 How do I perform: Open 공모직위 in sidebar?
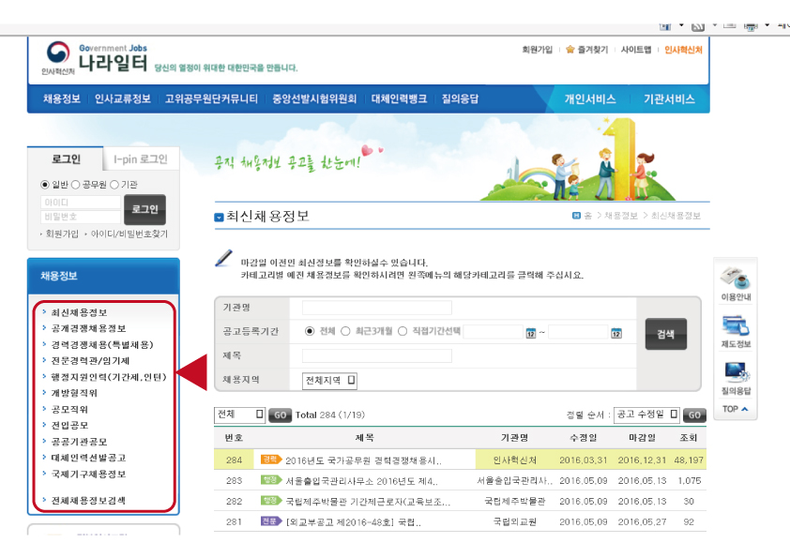tap(69, 409)
